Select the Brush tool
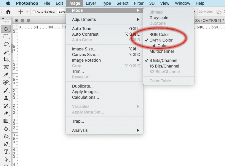 [6, 90]
